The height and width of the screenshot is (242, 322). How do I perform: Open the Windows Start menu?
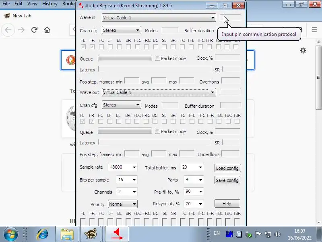tap(11, 234)
